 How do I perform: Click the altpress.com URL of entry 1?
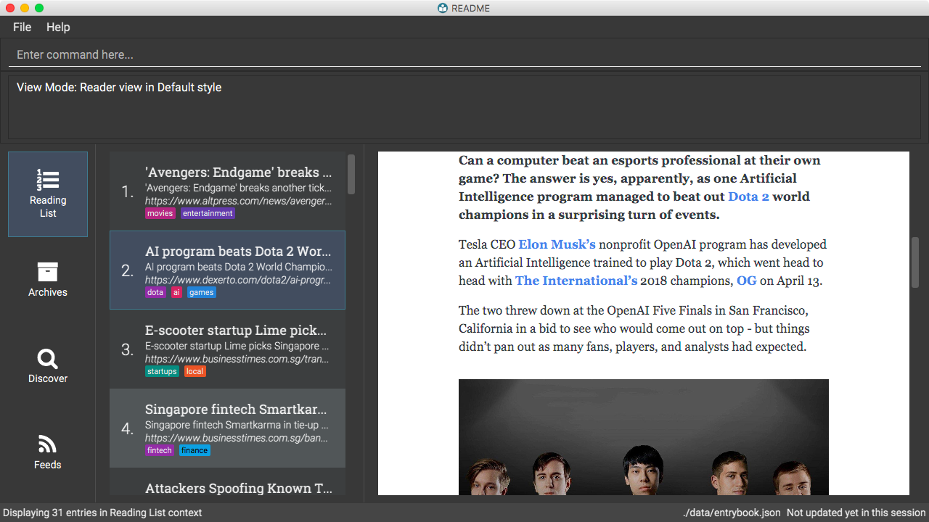tap(238, 201)
